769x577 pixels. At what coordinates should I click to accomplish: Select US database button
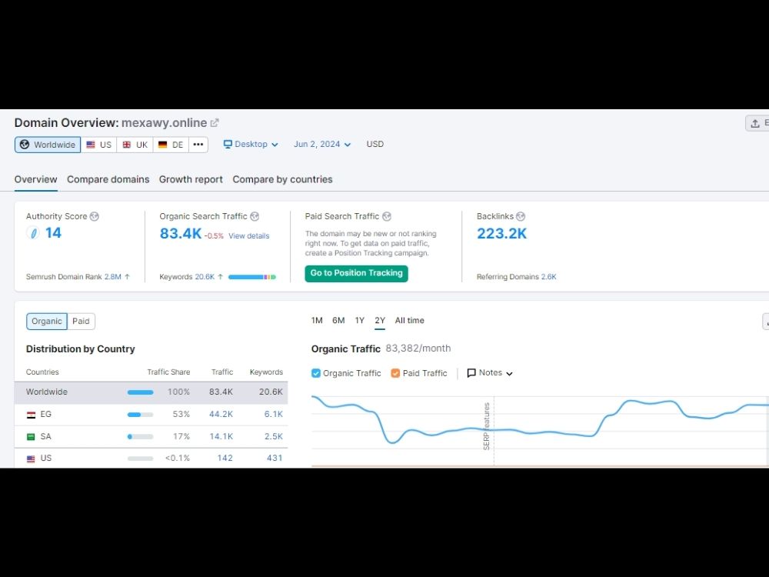tap(98, 145)
